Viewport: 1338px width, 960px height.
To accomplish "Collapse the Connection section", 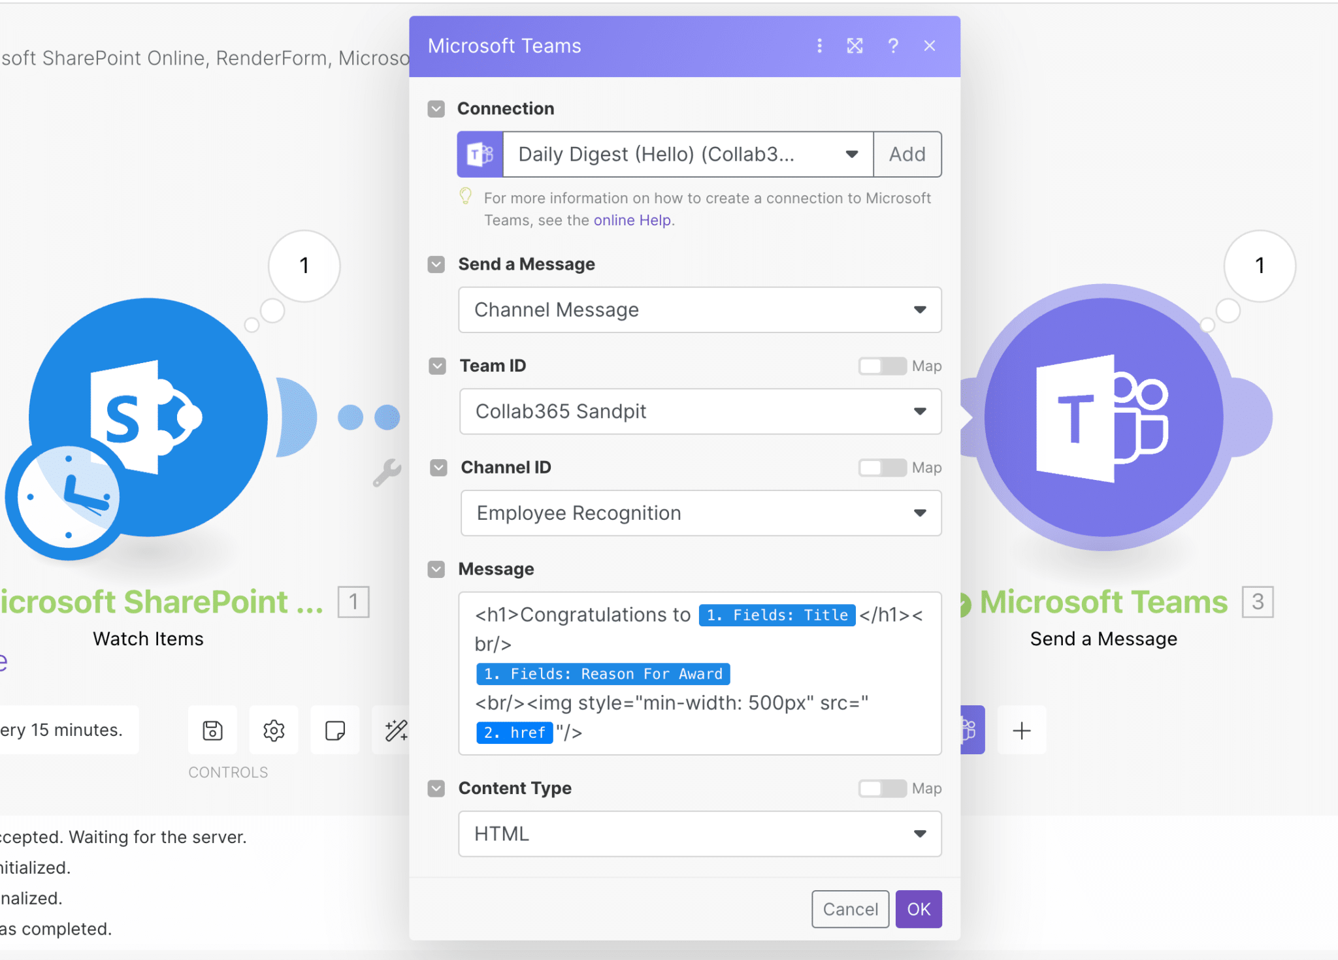I will [436, 108].
